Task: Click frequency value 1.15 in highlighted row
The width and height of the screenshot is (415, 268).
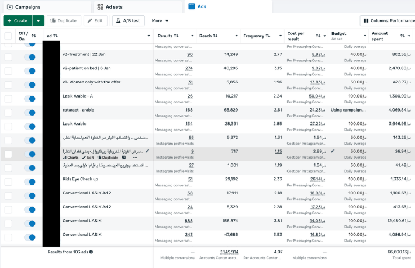Action: 278,151
